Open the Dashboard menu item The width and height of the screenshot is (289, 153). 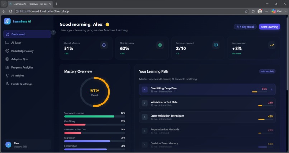coord(27,34)
